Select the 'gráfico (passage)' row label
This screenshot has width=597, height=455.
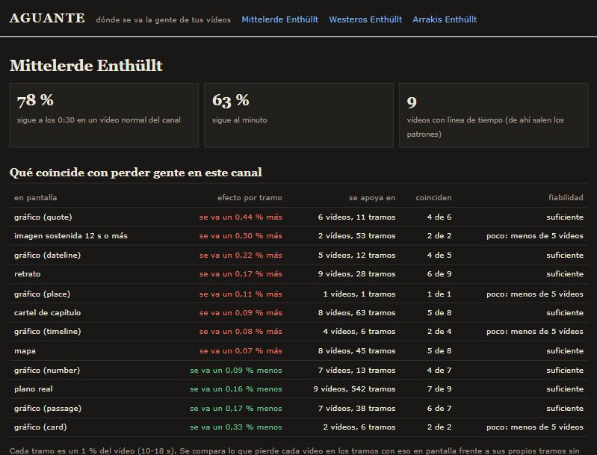[48, 408]
